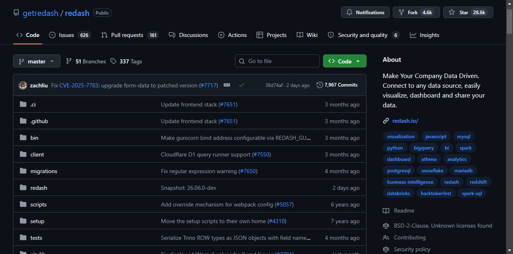The image size is (513, 254).
Task: Select the business-intelligence topic tag
Action: 410,182
